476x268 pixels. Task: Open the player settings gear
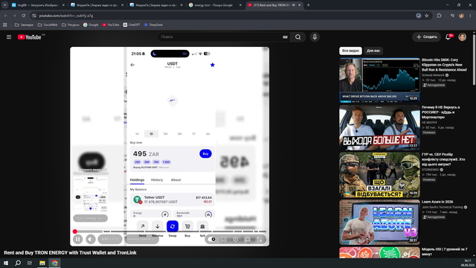click(235, 240)
